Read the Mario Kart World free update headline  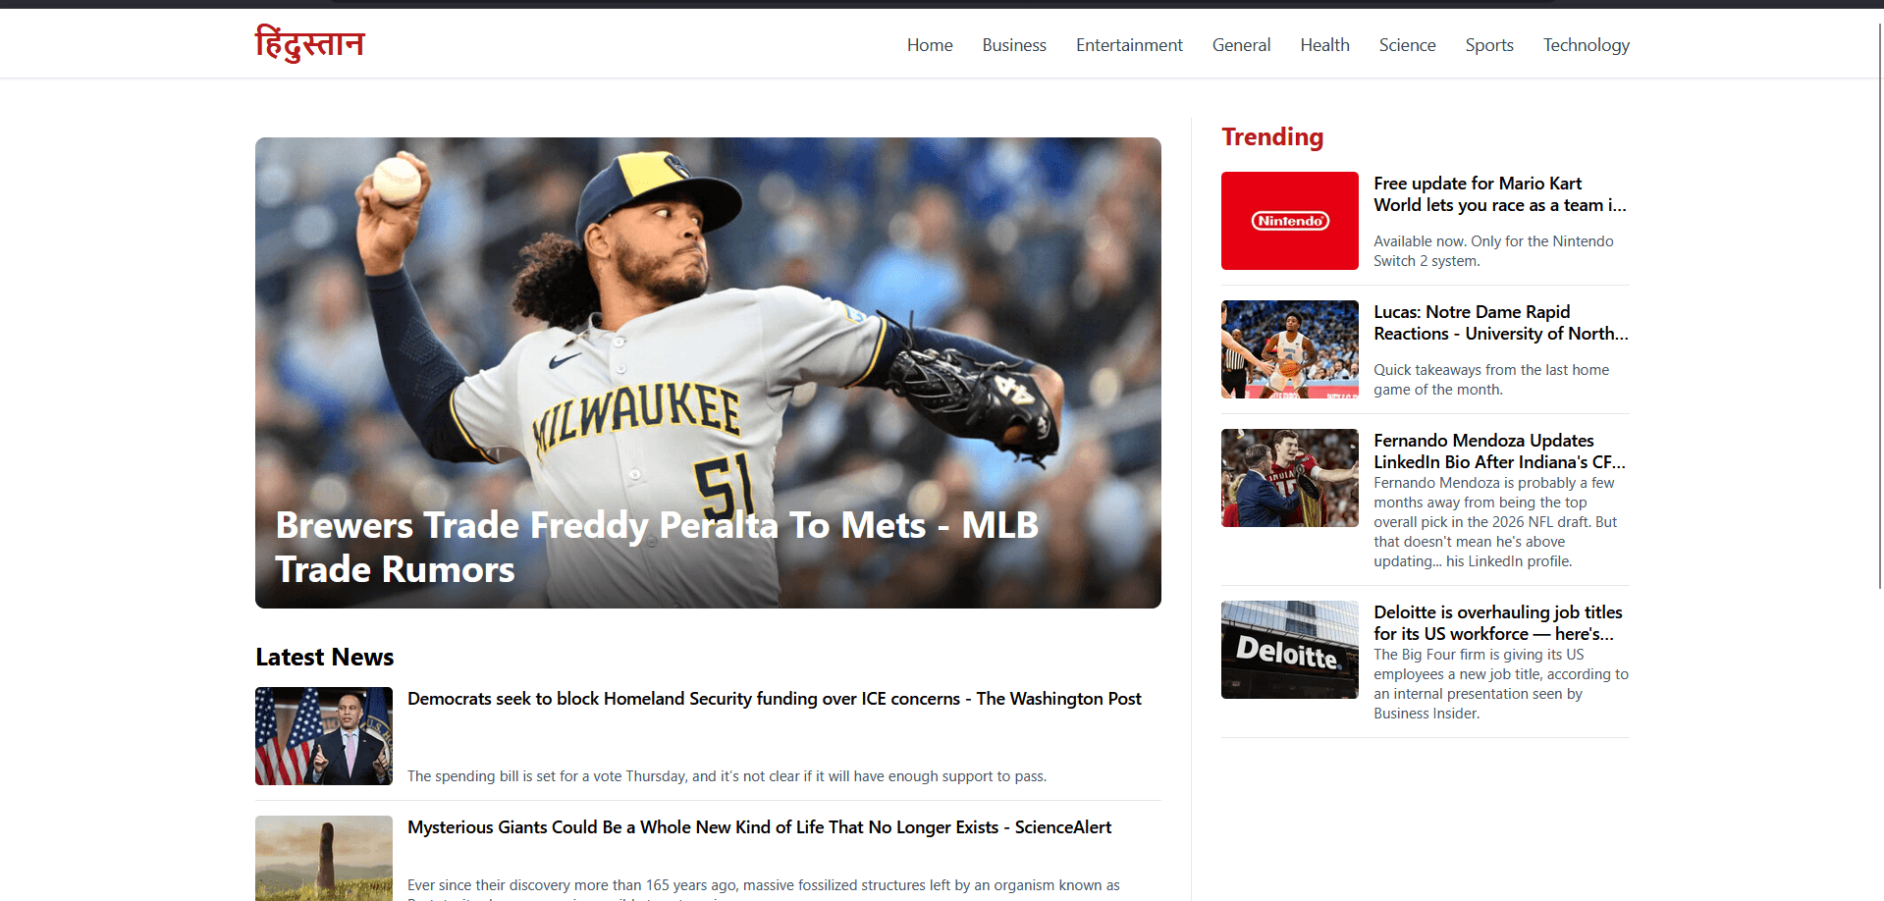(1500, 194)
